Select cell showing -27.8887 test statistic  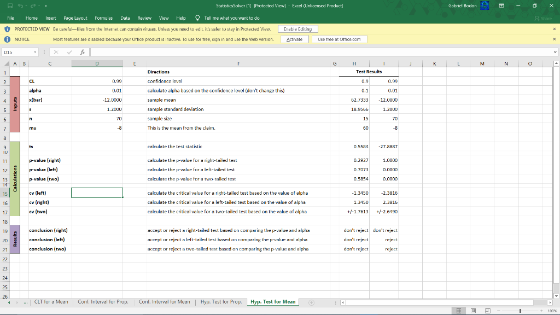(x=384, y=147)
